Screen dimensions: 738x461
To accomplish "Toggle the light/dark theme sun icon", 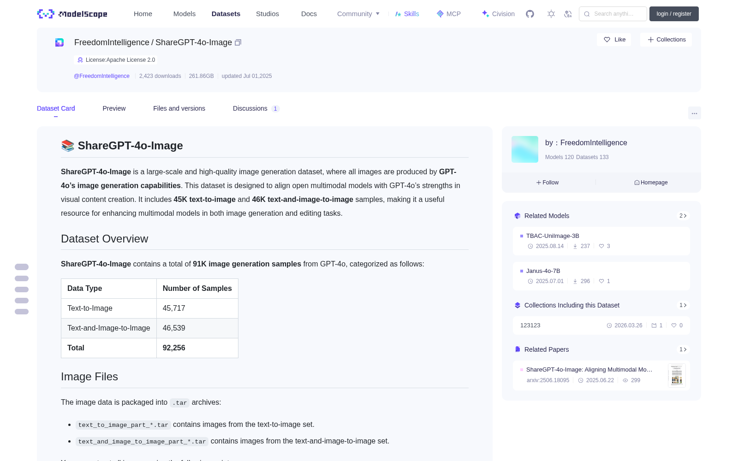I will (x=551, y=14).
